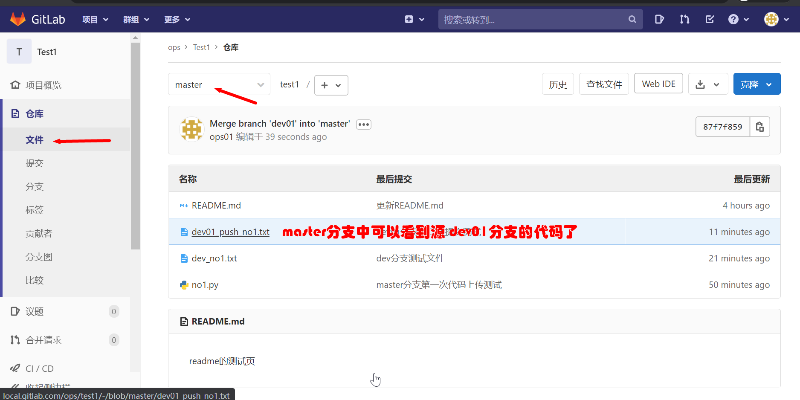This screenshot has width=800, height=400.
Task: Open the plus add-file dropdown
Action: coord(331,85)
